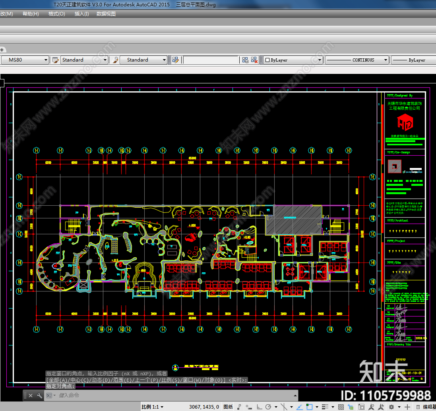Click the lineweight display icon
The width and height of the screenshot is (436, 411).
[325, 407]
